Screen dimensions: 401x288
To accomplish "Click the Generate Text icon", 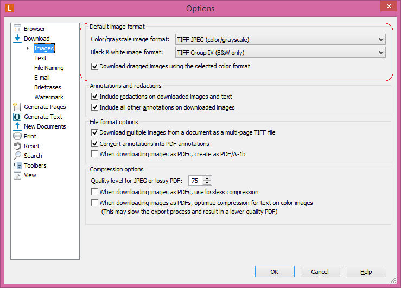I will coord(17,117).
